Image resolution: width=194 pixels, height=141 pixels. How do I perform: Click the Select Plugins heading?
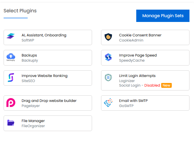coord(20,11)
